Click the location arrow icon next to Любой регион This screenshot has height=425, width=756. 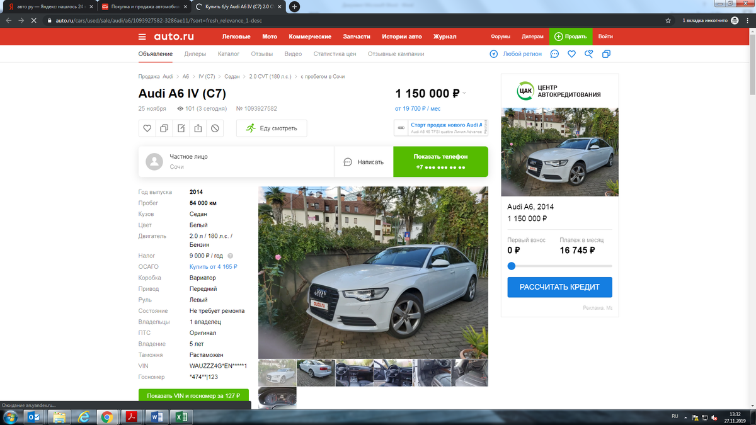point(494,54)
